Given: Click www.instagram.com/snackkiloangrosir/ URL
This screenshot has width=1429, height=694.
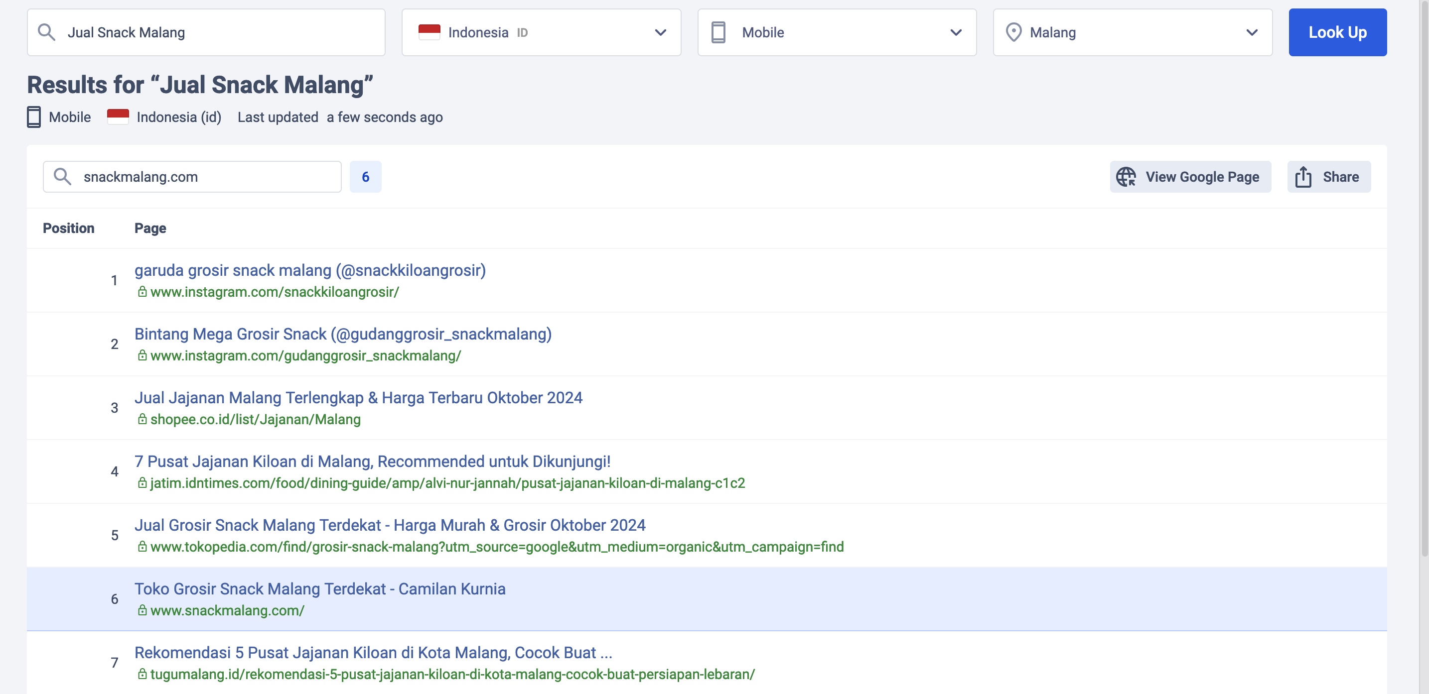Looking at the screenshot, I should (x=275, y=292).
